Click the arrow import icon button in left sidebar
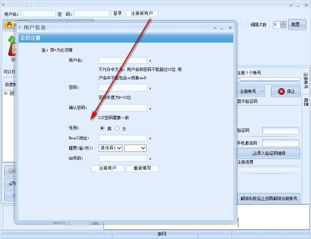311x239 pixels. point(13,195)
